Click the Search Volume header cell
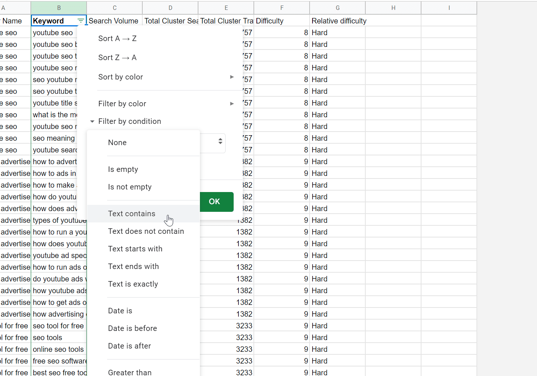Screen dimensions: 537x376 [114, 21]
